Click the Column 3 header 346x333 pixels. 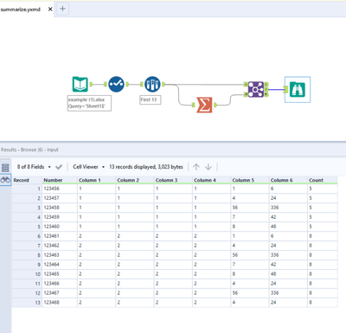173,180
